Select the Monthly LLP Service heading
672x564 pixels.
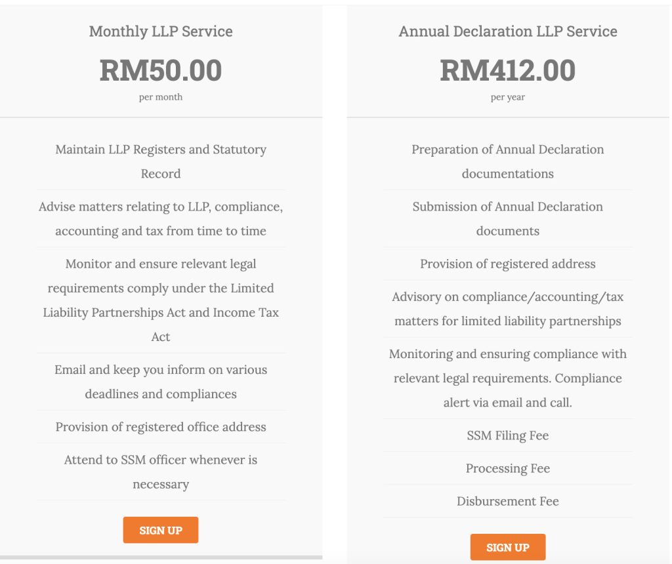point(161,31)
